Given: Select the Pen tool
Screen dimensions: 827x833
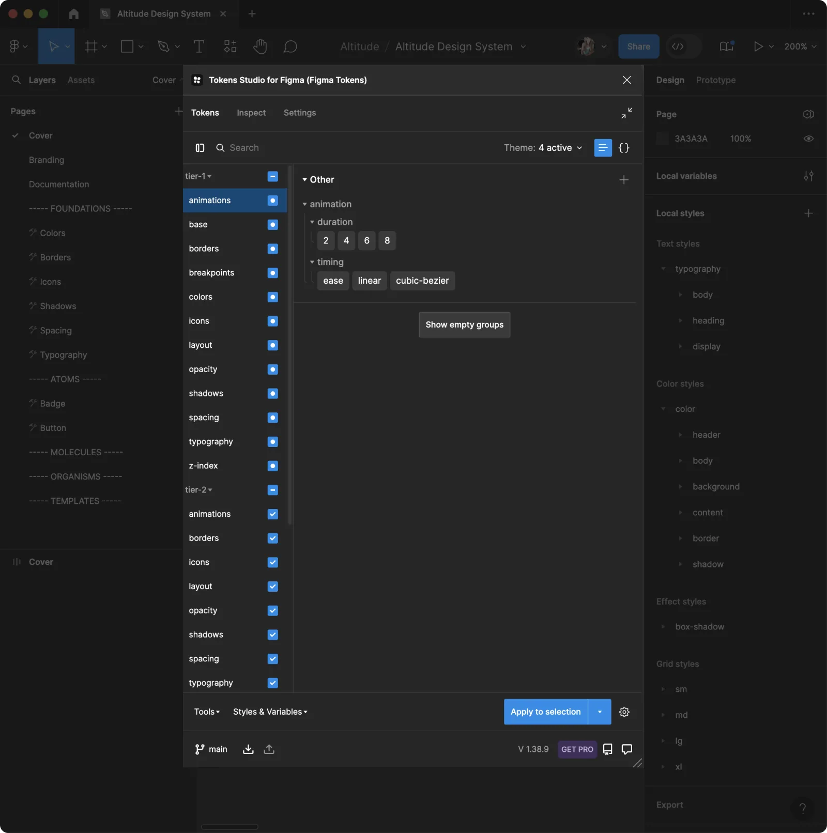Looking at the screenshot, I should 163,47.
